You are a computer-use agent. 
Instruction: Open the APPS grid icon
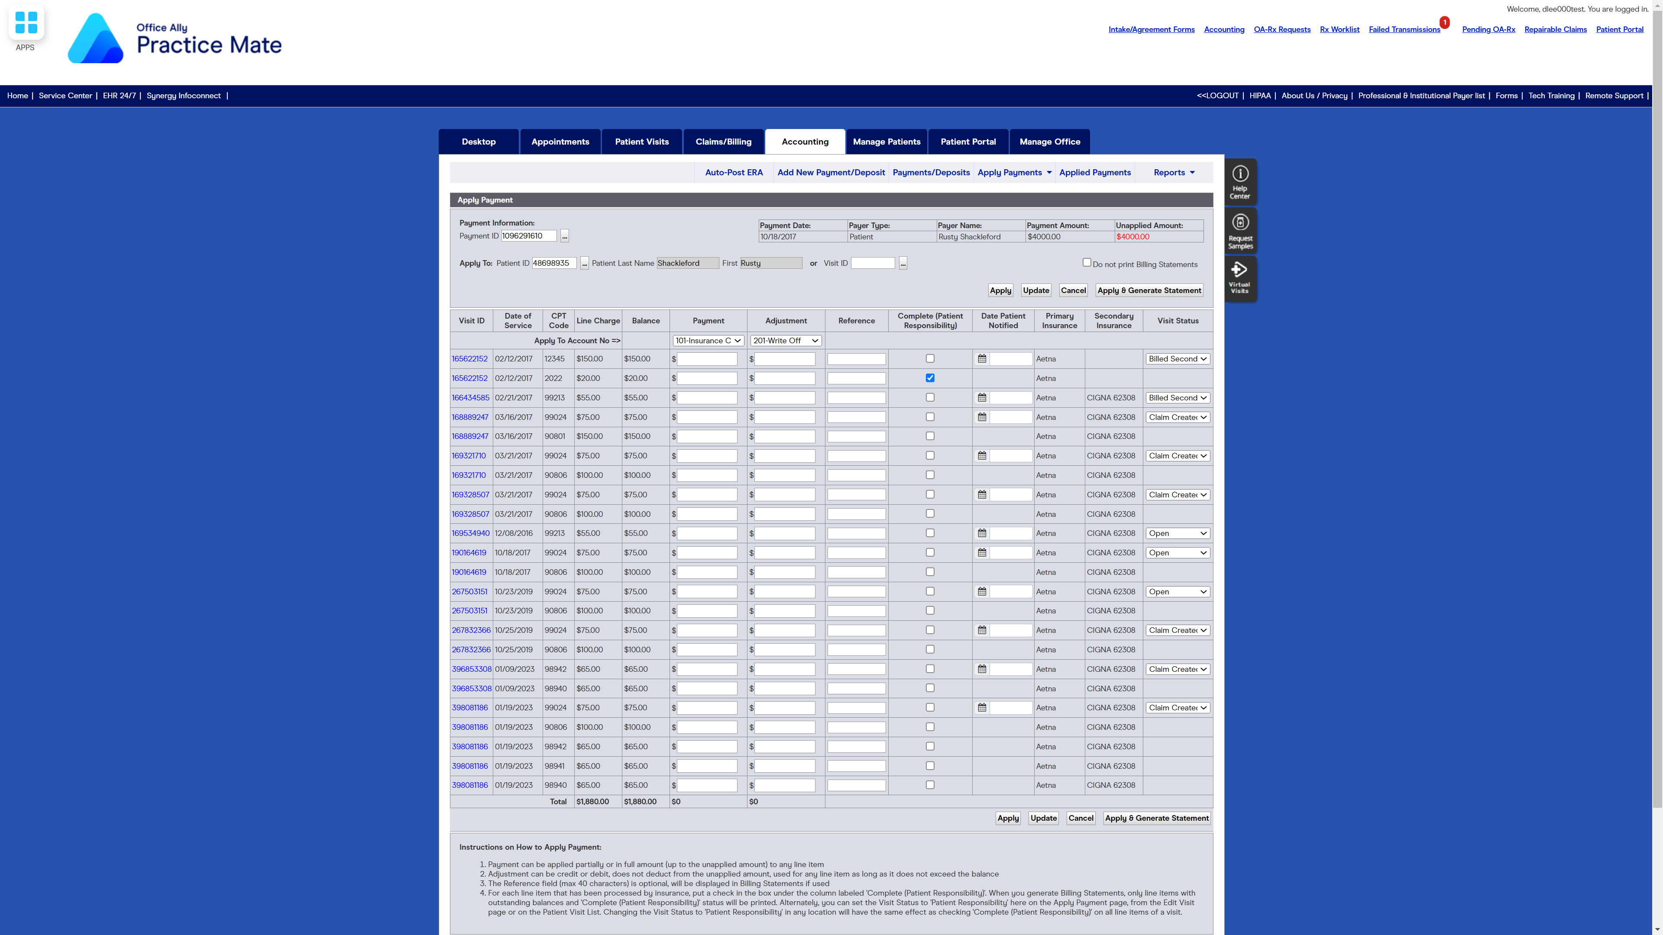(x=26, y=23)
